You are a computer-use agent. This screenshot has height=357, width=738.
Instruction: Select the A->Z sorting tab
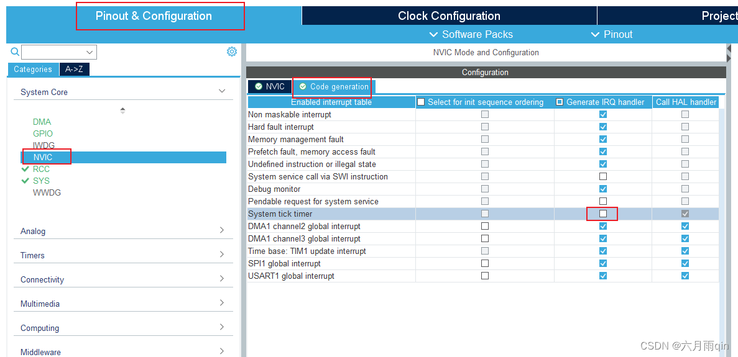tap(75, 70)
